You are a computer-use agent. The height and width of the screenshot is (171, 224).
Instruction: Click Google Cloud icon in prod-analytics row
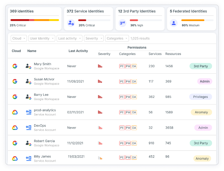click(14, 112)
